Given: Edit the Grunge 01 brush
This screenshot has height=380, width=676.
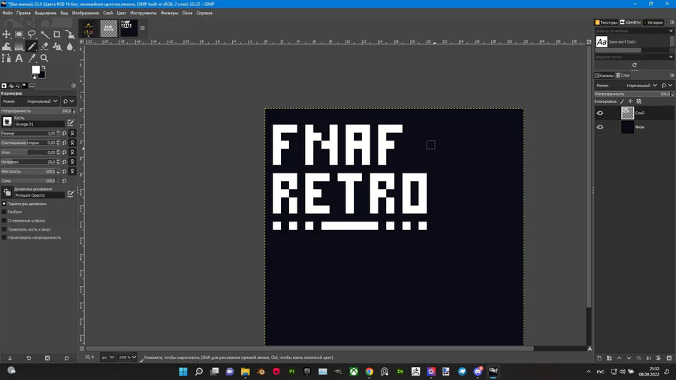Looking at the screenshot, I should tap(71, 123).
